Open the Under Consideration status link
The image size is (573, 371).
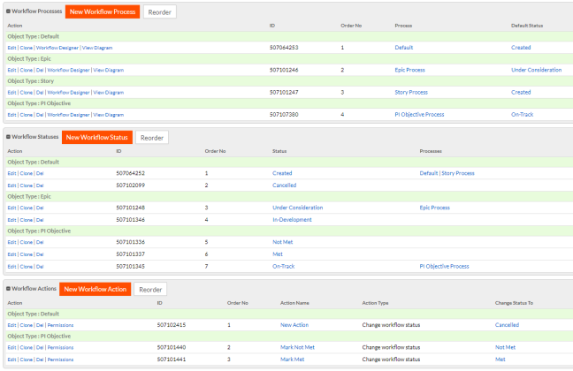tap(297, 208)
